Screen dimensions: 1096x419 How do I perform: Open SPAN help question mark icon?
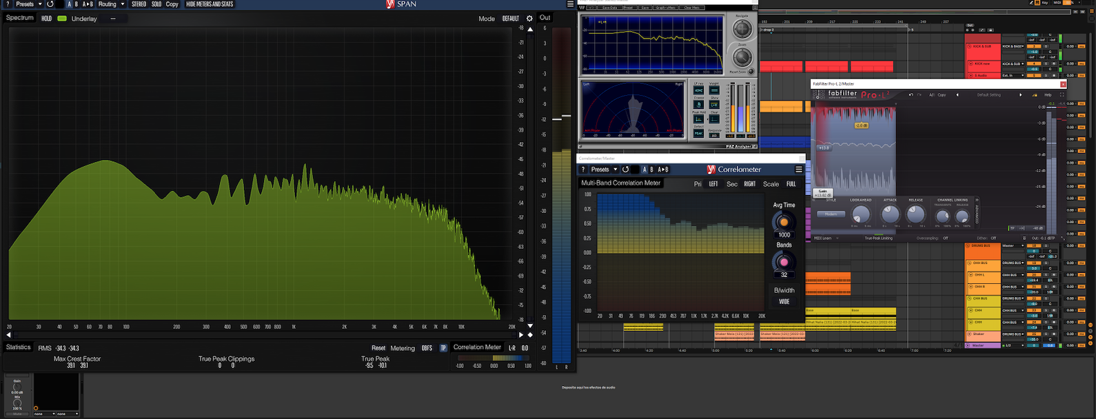click(x=8, y=4)
